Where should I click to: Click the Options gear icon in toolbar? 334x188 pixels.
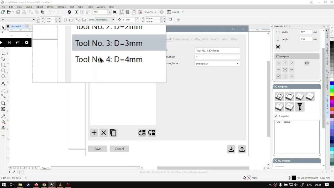click(162, 12)
